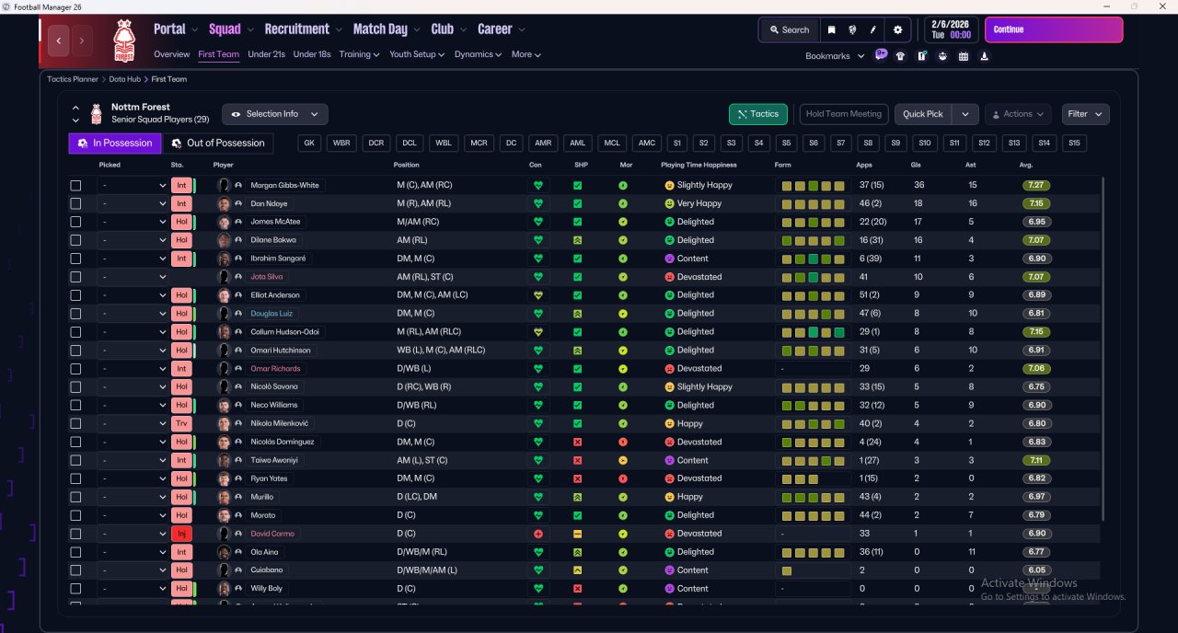This screenshot has width=1178, height=633.
Task: Tick the checkbox for Murillo
Action: (x=75, y=497)
